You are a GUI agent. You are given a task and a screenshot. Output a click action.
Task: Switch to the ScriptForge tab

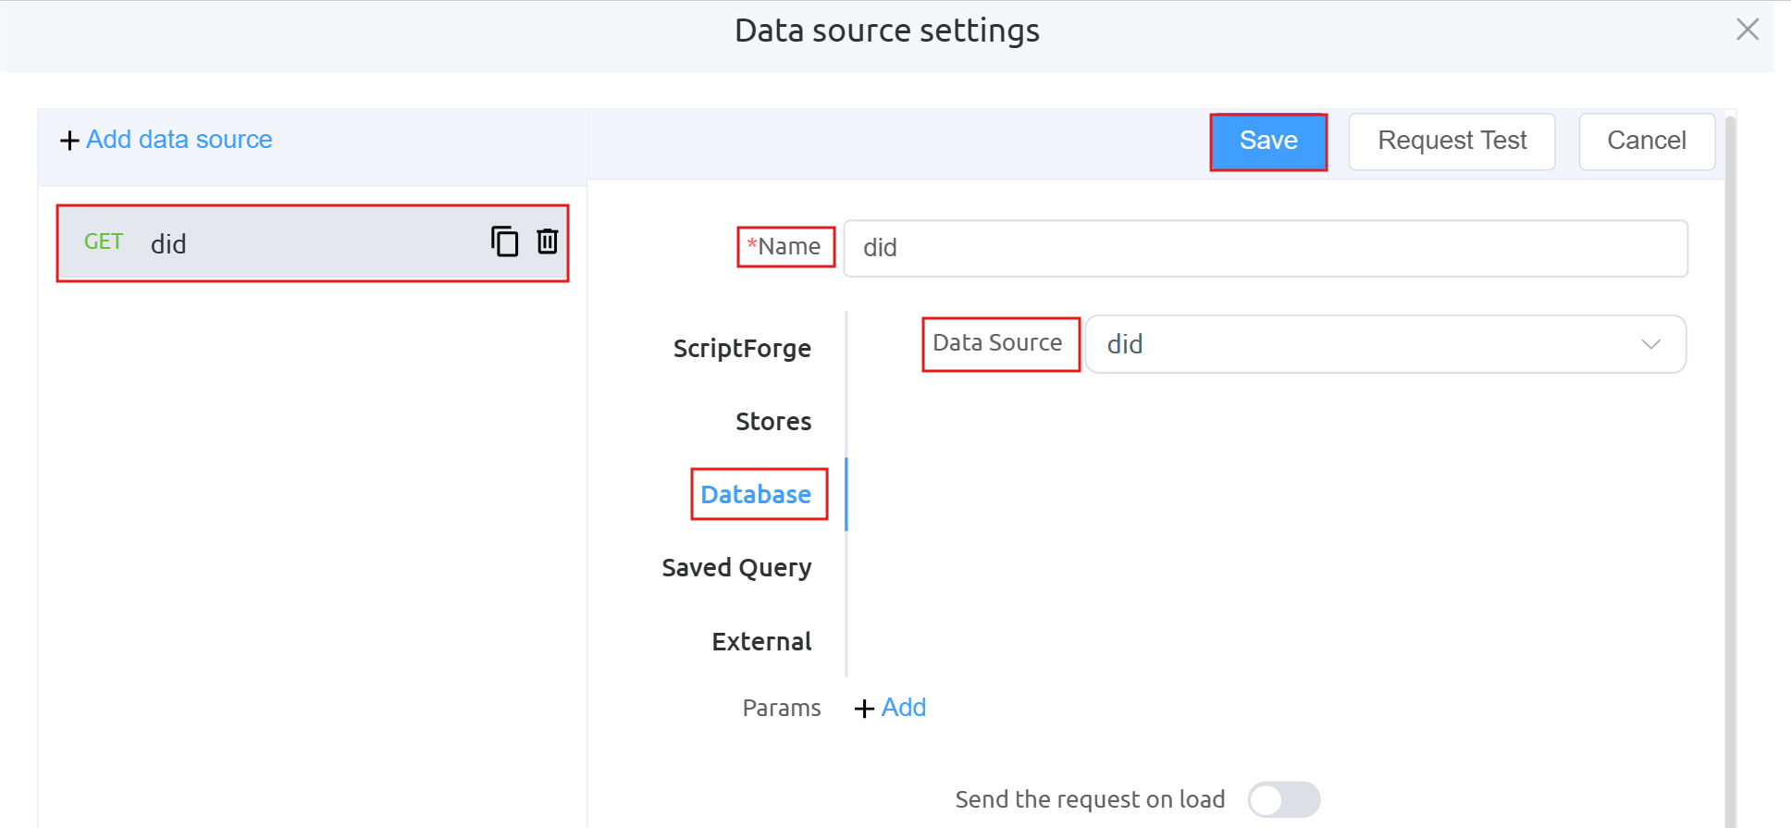click(742, 349)
